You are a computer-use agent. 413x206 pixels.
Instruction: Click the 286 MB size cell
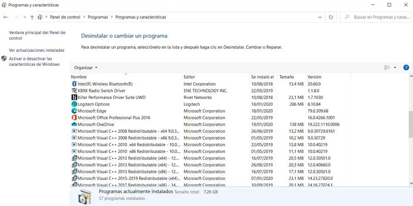click(x=296, y=104)
